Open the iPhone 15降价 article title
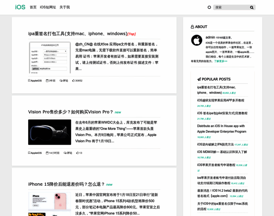The height and width of the screenshot is (216, 274). point(66,184)
